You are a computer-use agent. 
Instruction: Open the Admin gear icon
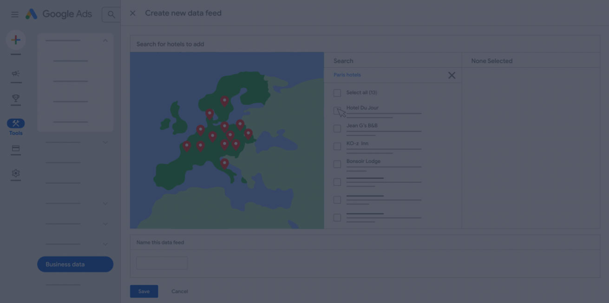[x=16, y=173]
